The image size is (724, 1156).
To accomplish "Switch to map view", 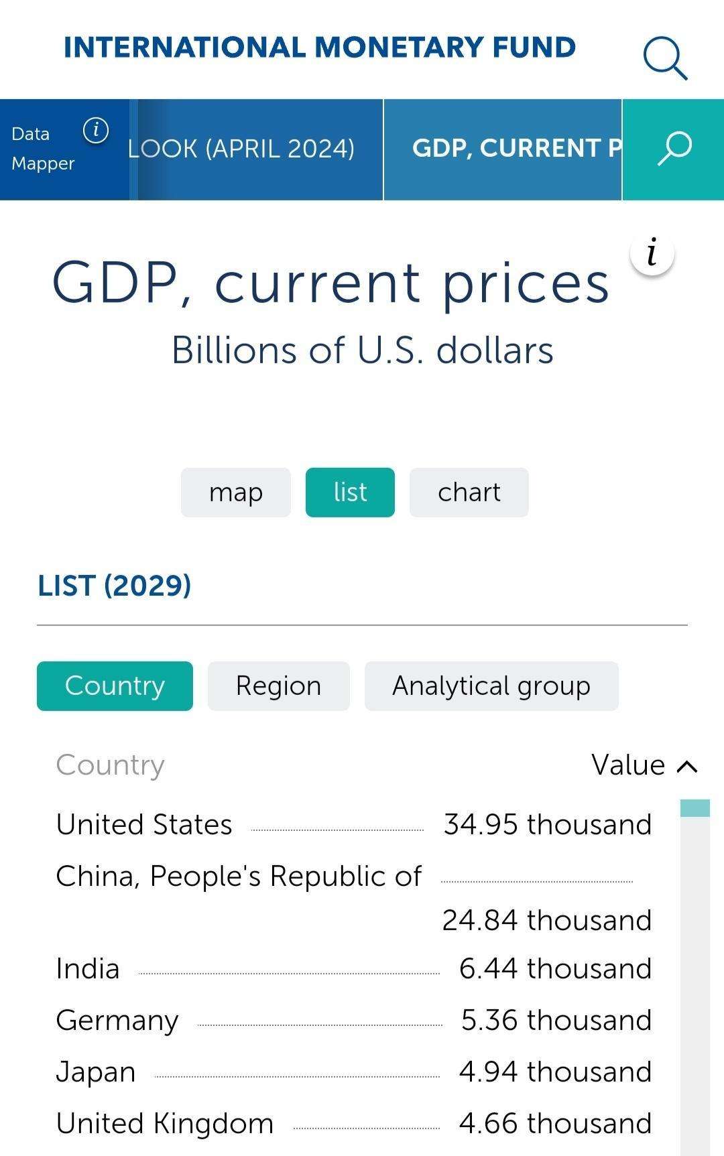I will tap(235, 493).
